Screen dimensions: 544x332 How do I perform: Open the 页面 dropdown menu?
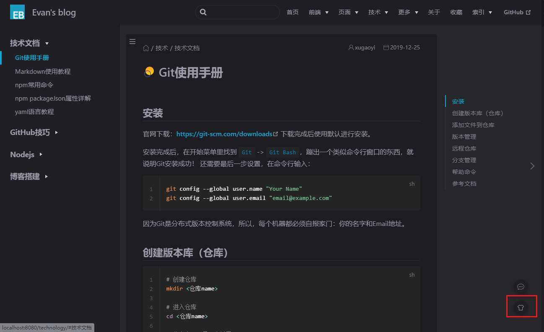tap(348, 12)
